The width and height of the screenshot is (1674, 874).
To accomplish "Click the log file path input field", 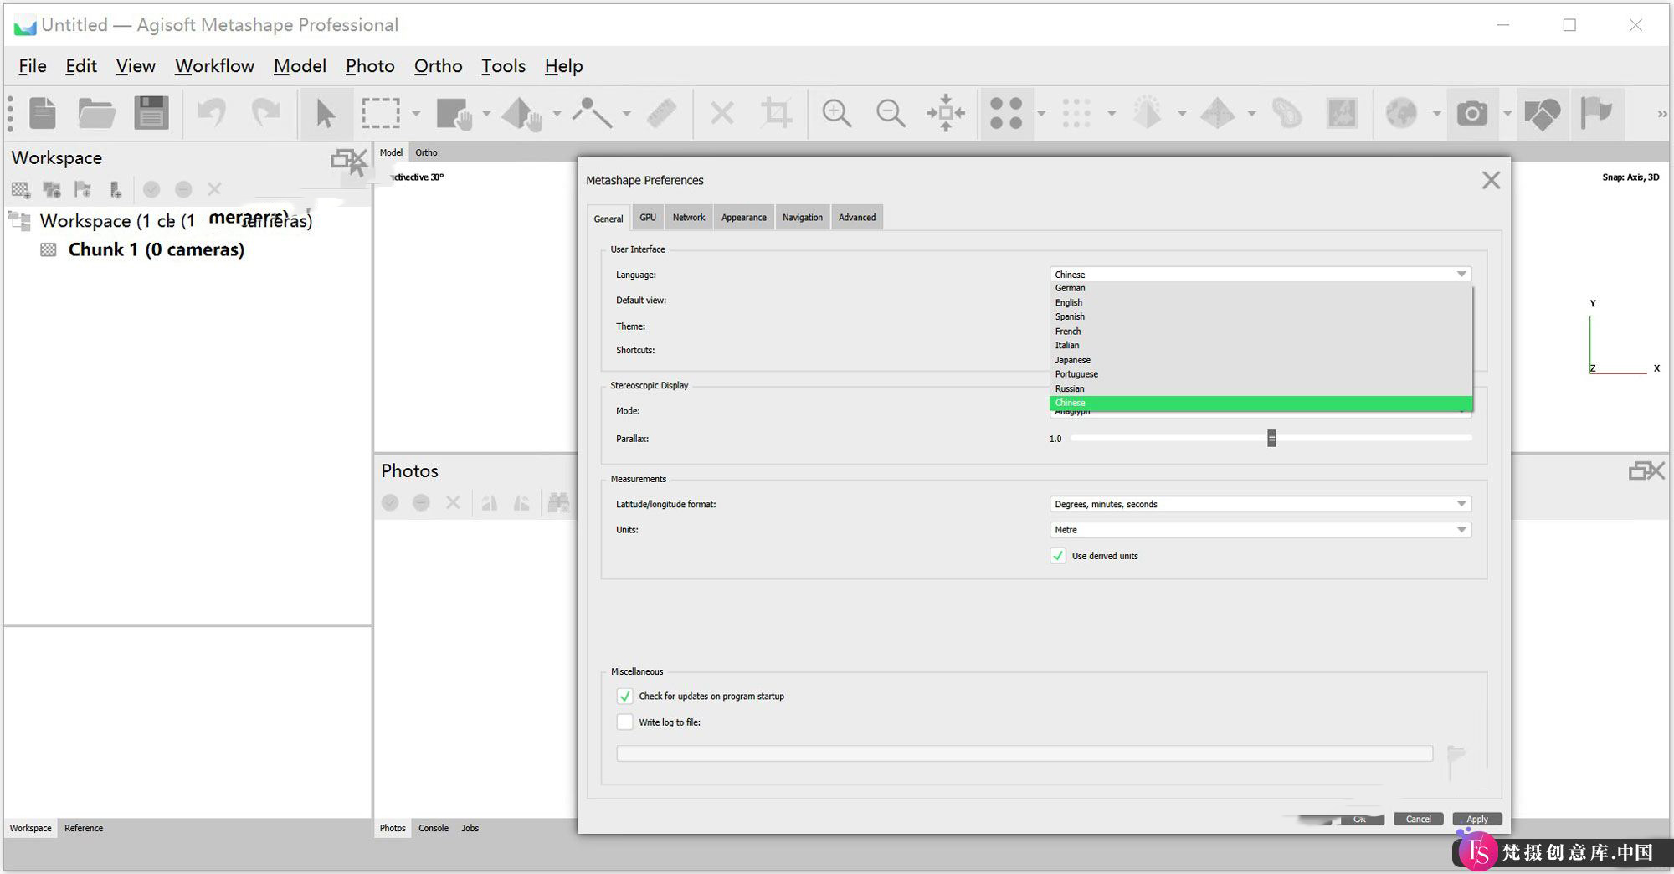I will (1024, 753).
